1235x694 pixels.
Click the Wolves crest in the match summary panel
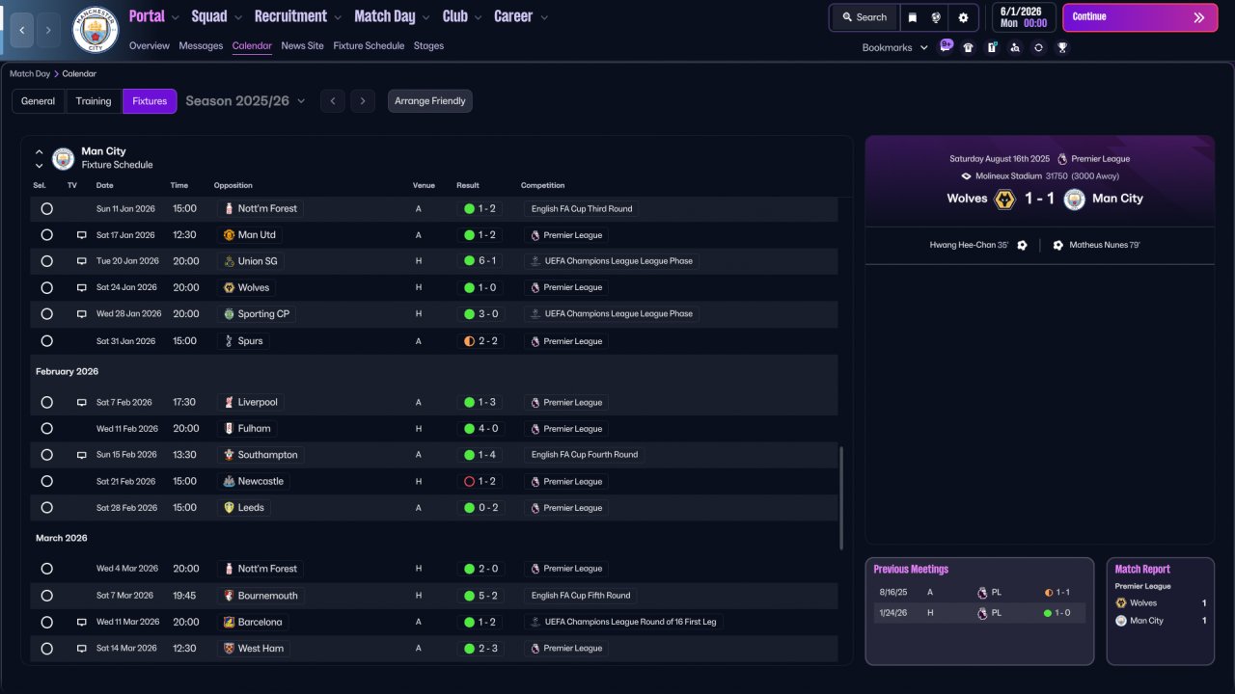click(x=1005, y=199)
